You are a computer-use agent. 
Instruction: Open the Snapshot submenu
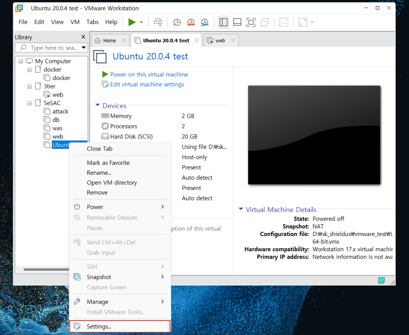[x=120, y=277]
